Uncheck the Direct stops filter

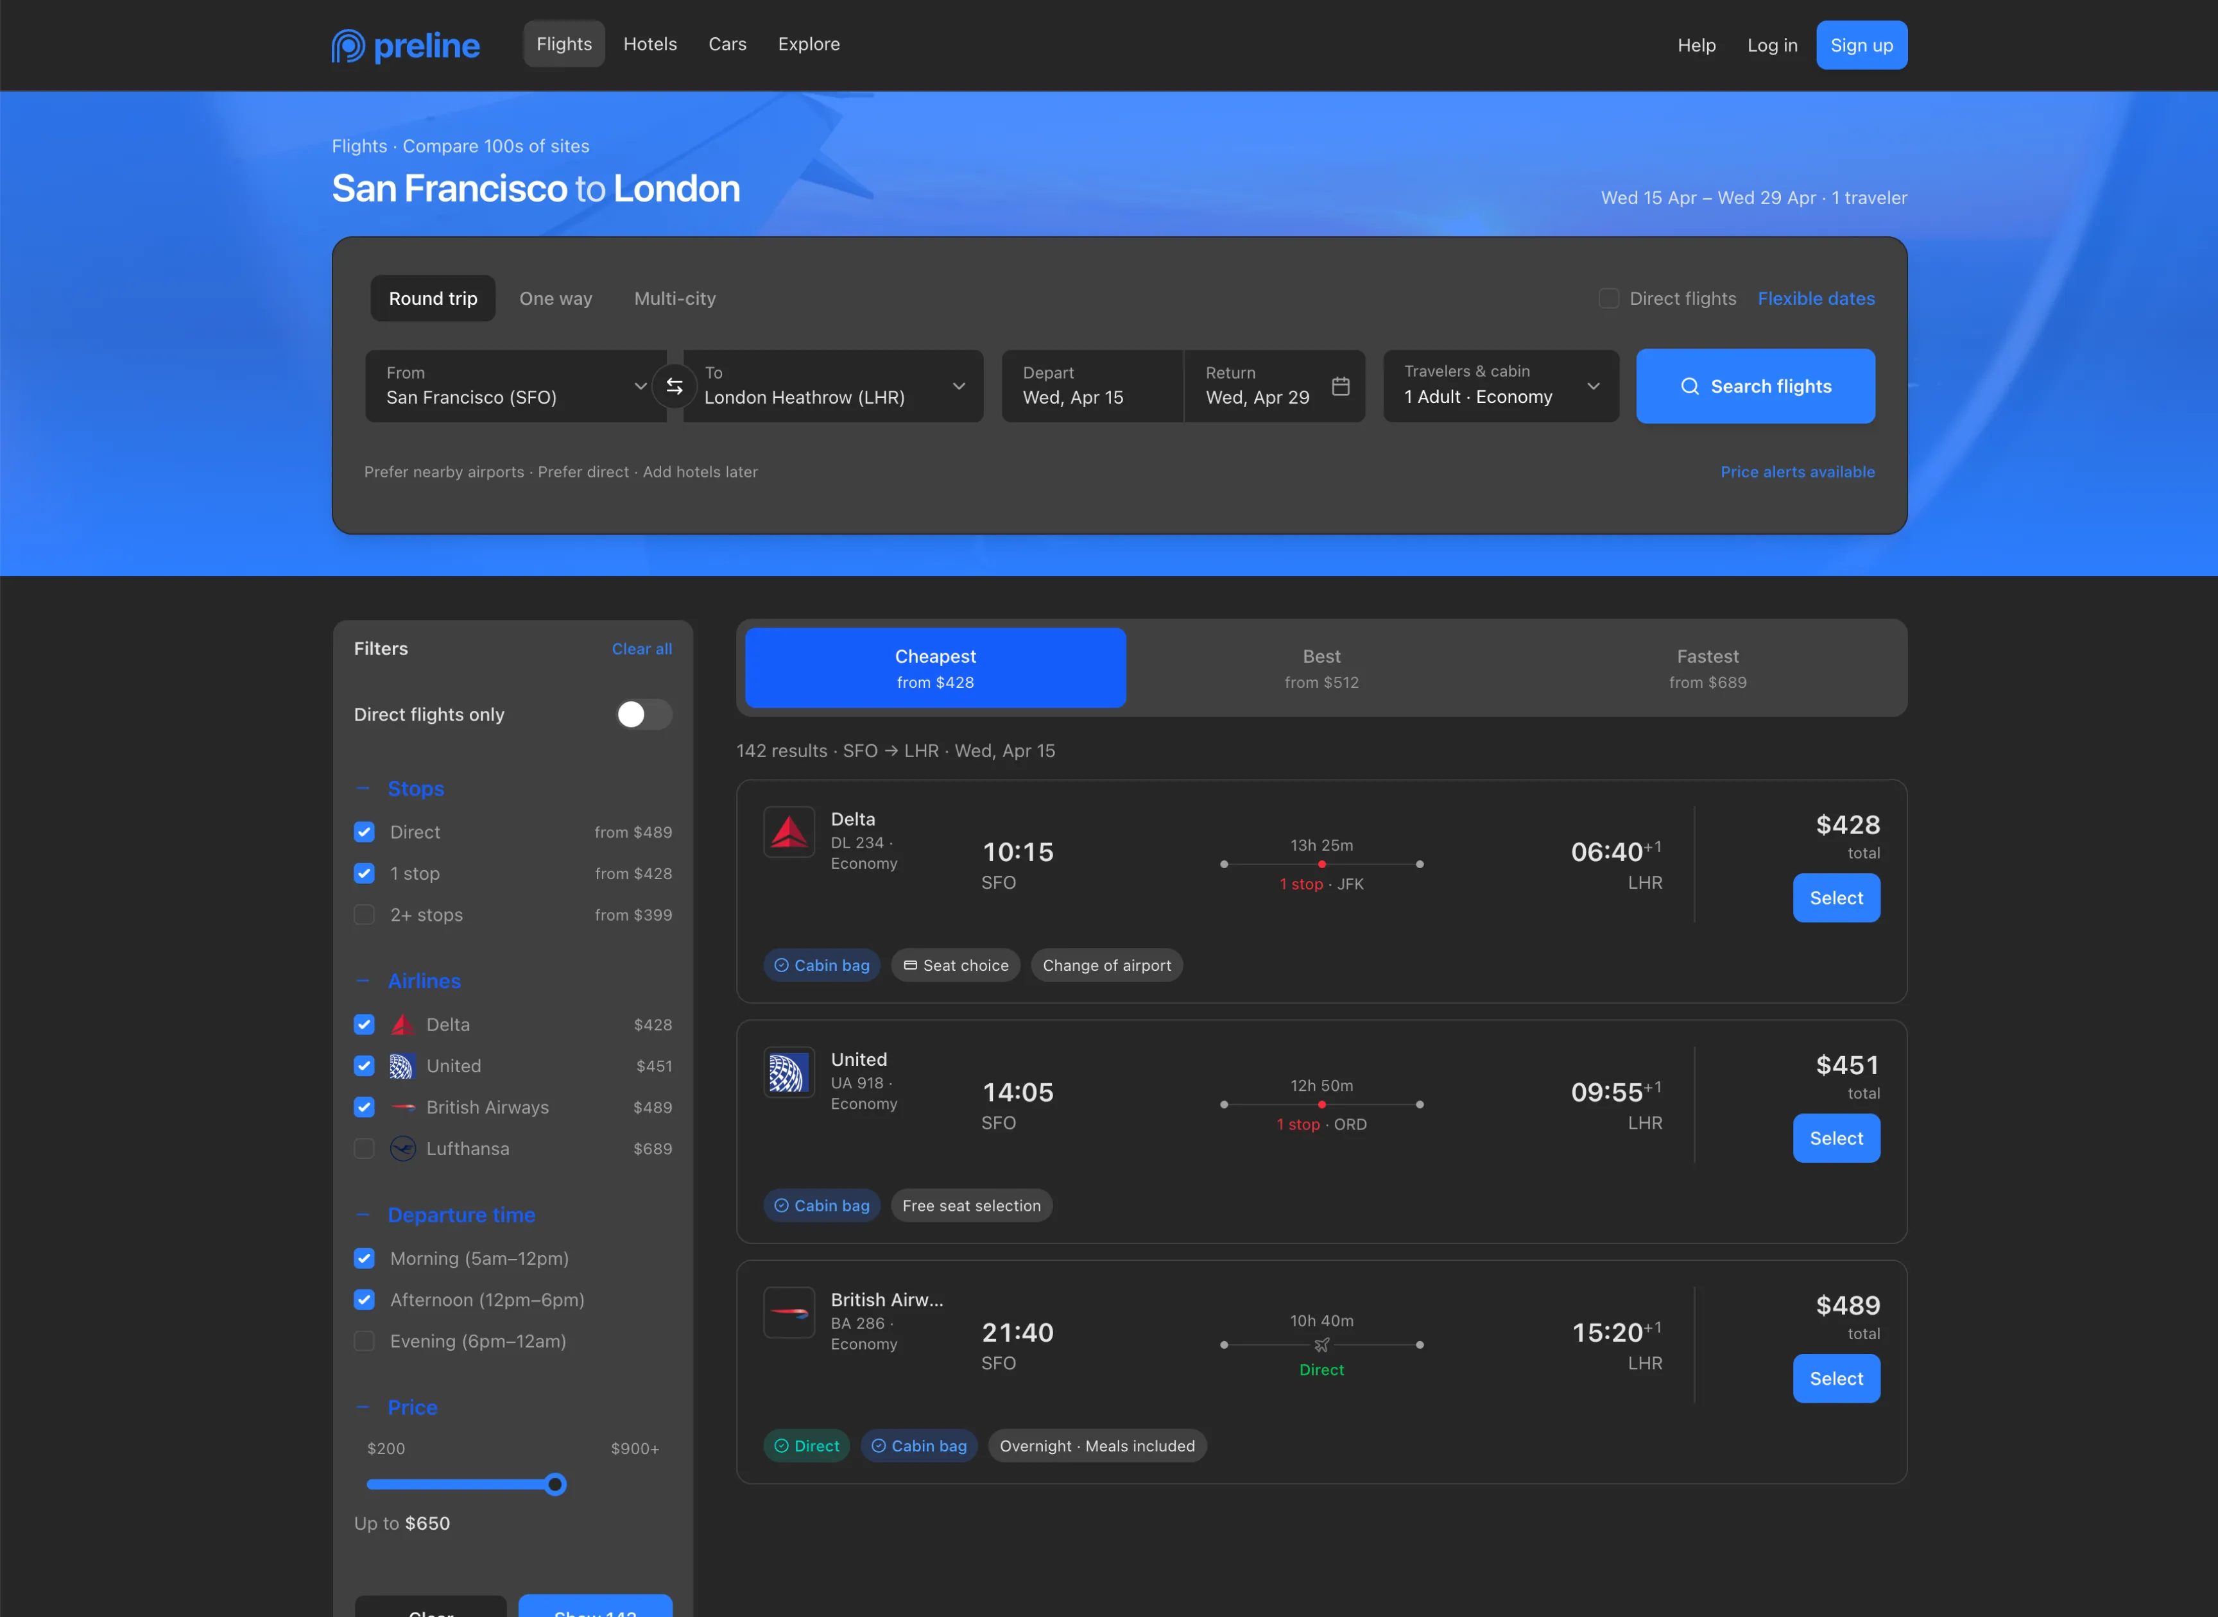pyautogui.click(x=364, y=832)
